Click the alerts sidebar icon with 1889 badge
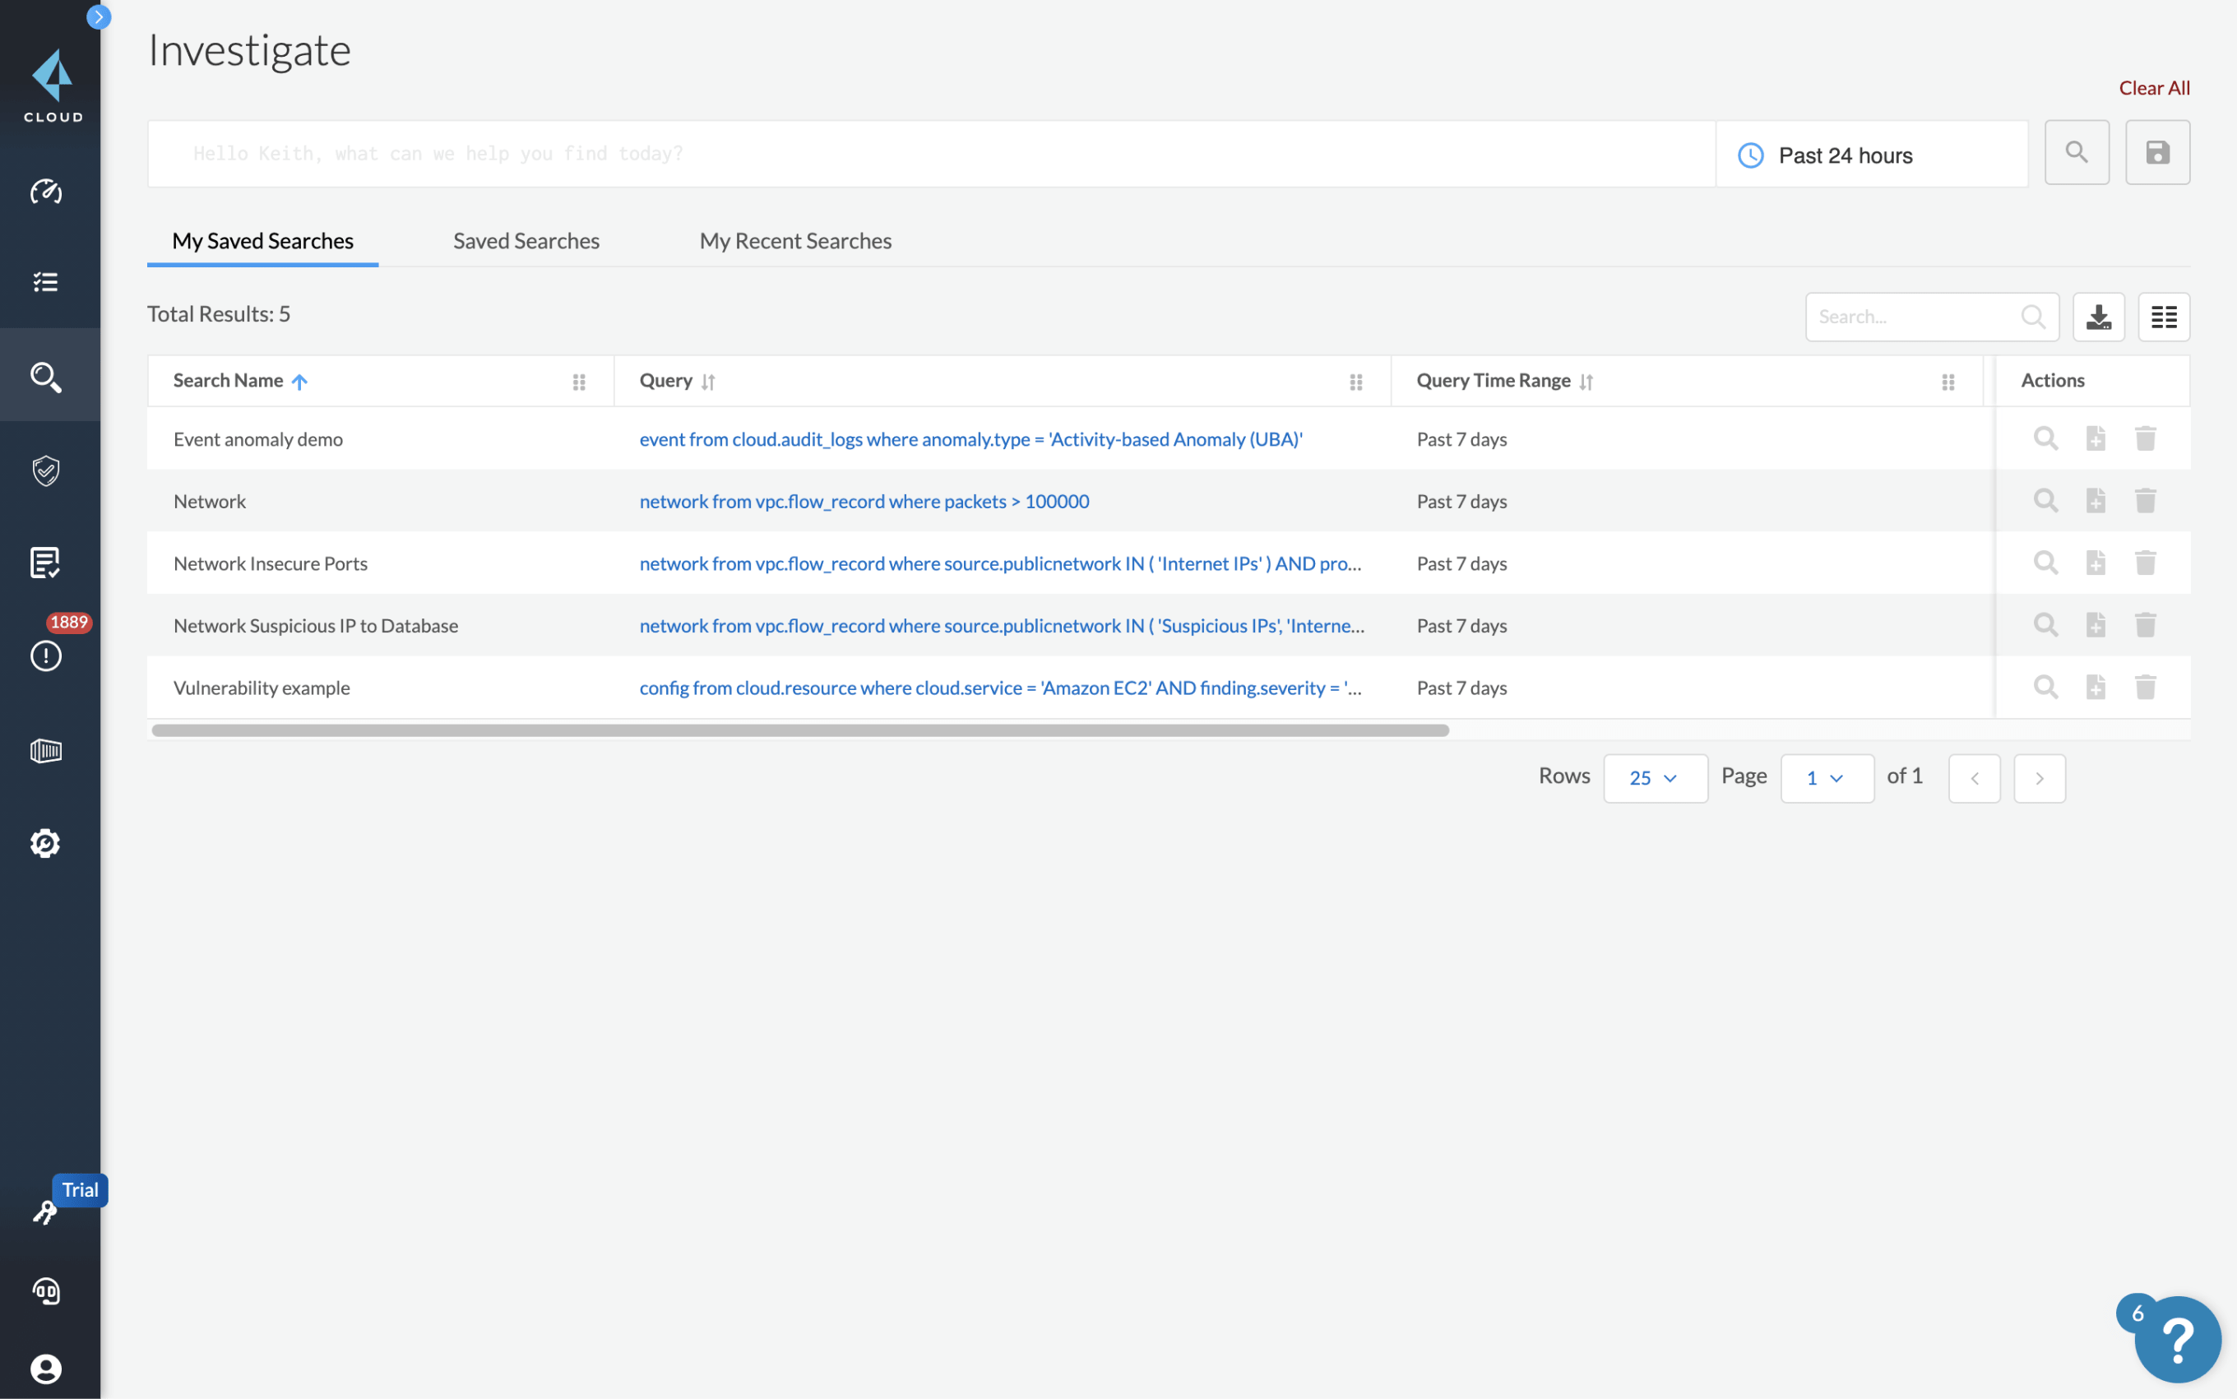Viewport: 2237px width, 1399px height. coord(45,656)
